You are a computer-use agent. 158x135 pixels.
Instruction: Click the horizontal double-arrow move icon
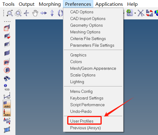click(44, 13)
